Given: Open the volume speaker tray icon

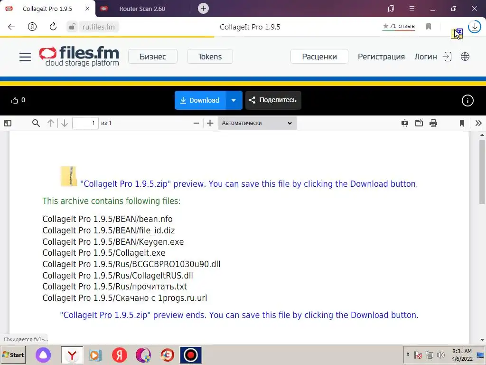Looking at the screenshot, I should coord(440,355).
